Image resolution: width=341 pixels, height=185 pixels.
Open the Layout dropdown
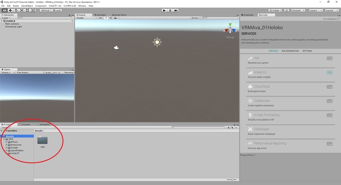tap(332, 10)
